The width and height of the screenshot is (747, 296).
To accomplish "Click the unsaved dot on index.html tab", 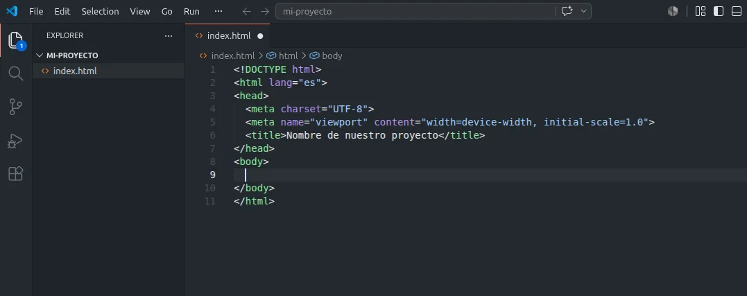I will click(x=260, y=35).
